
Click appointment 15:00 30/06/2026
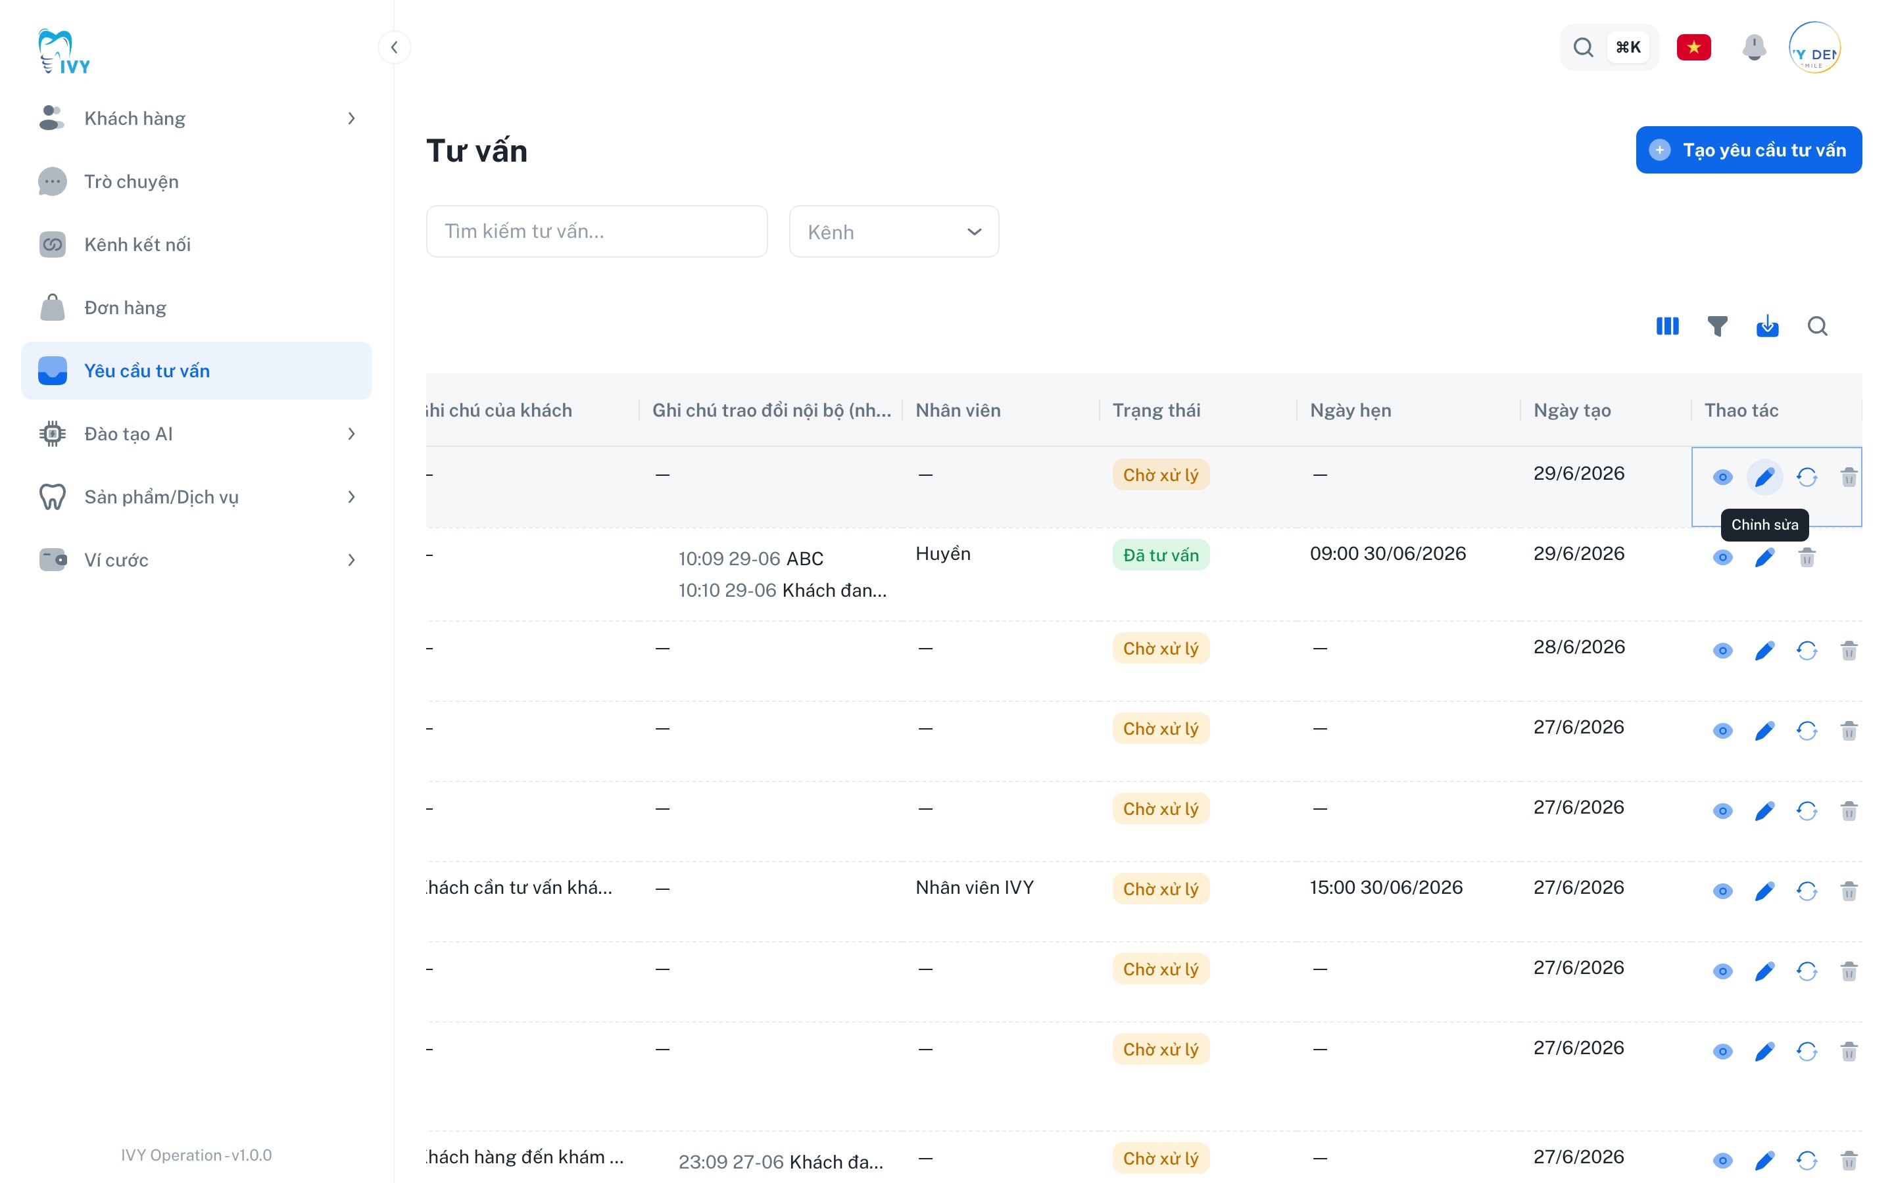tap(1386, 887)
